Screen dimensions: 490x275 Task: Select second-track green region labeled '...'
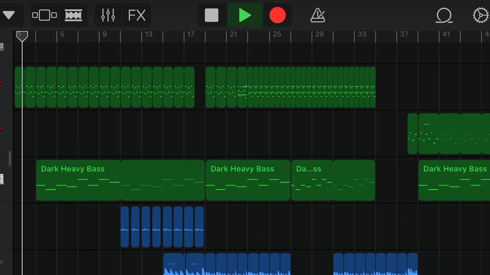428,134
